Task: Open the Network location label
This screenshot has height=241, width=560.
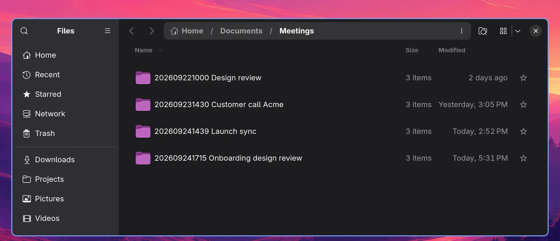Action: [50, 114]
